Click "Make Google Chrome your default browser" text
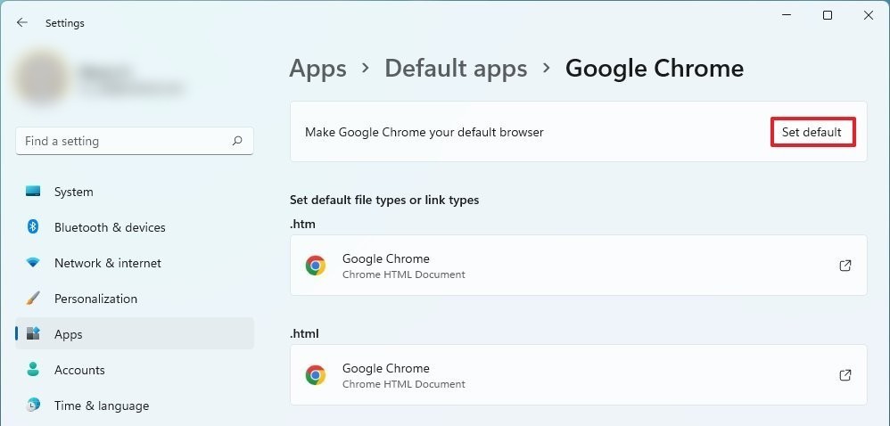890x426 pixels. point(424,132)
